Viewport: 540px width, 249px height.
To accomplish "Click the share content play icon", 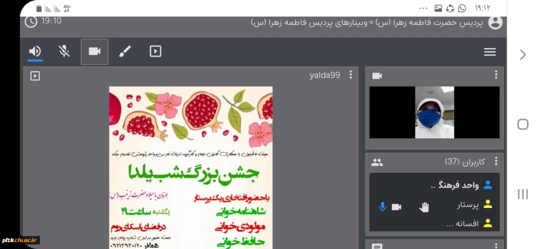I will (x=155, y=51).
